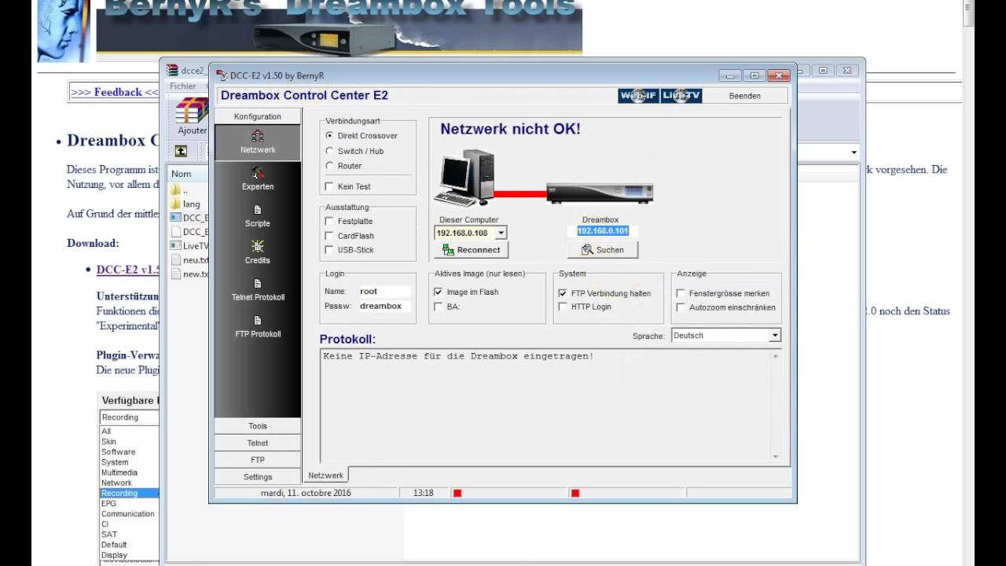Open the Tools panel section
1006x566 pixels.
tap(258, 426)
